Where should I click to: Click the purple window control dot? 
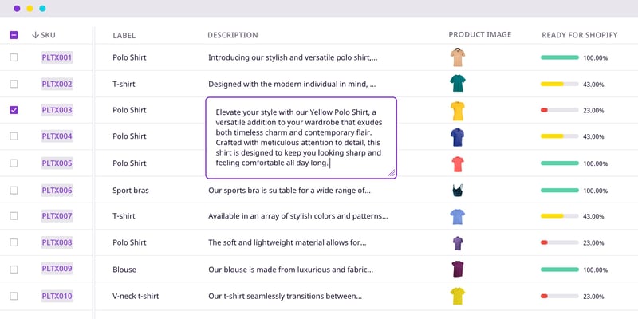(17, 9)
